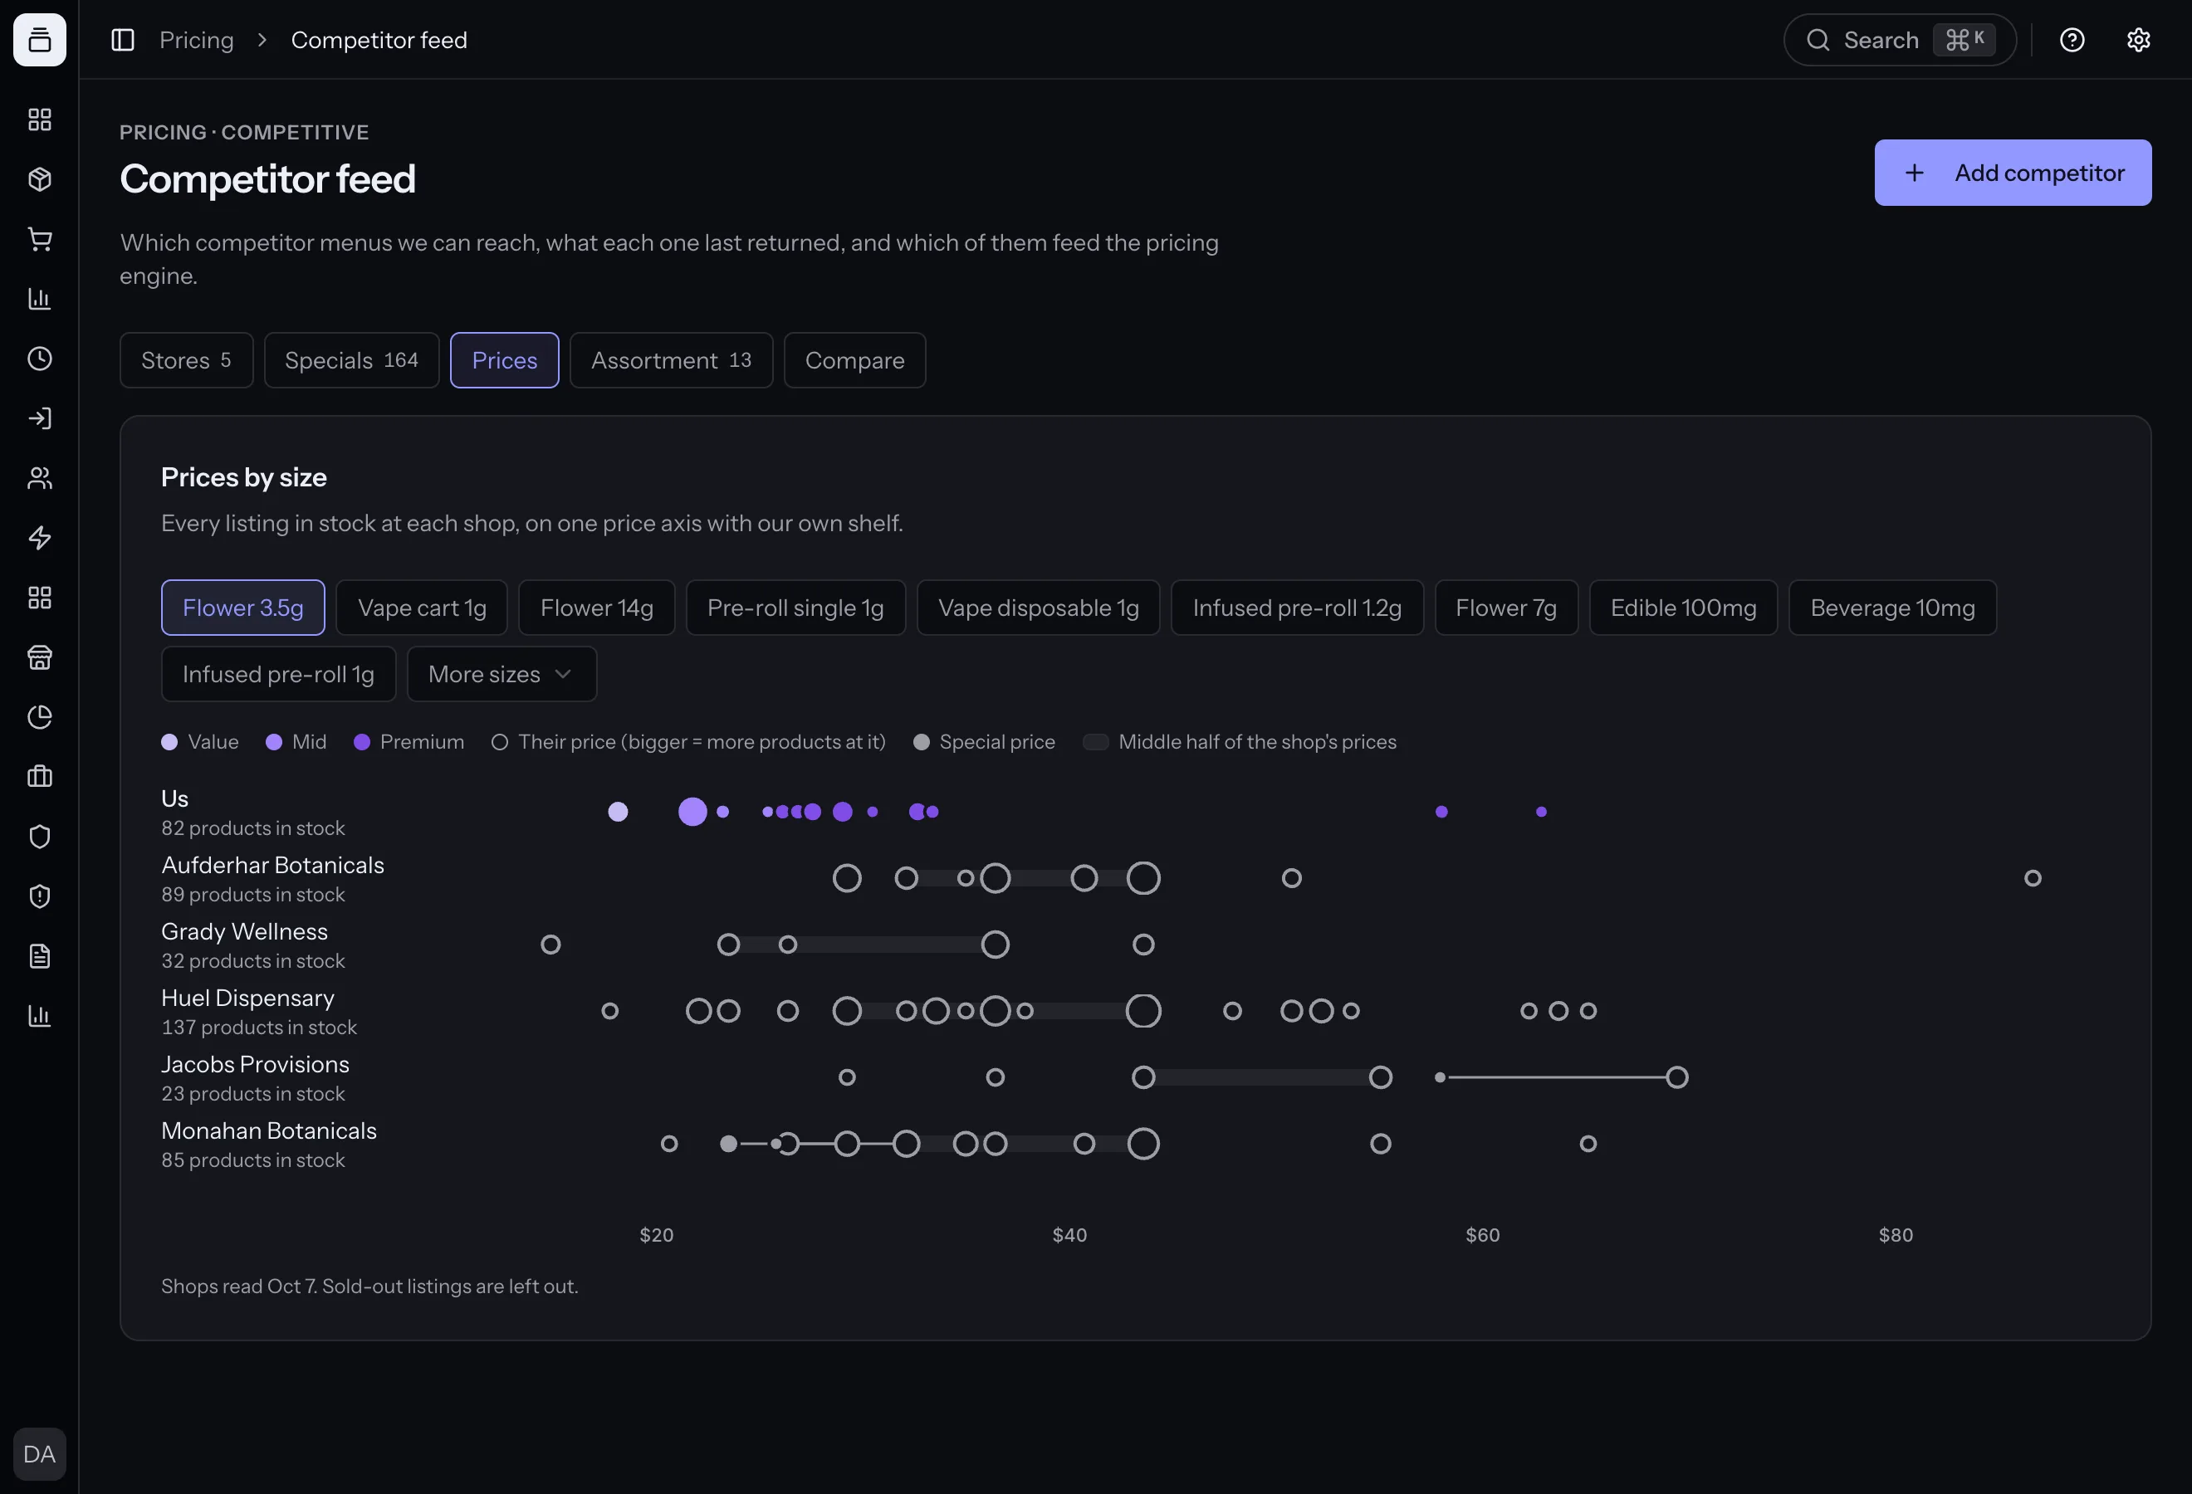
Task: Open the arrow-into-door icon in sidebar
Action: [40, 418]
